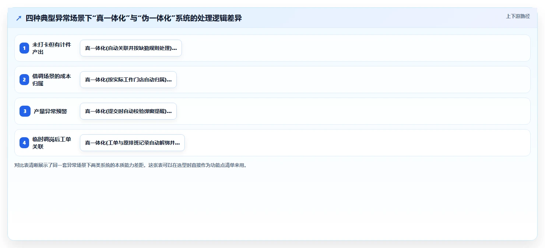The height and width of the screenshot is (248, 545).
Task: Select the blue number 3 badge
Action: click(x=25, y=111)
